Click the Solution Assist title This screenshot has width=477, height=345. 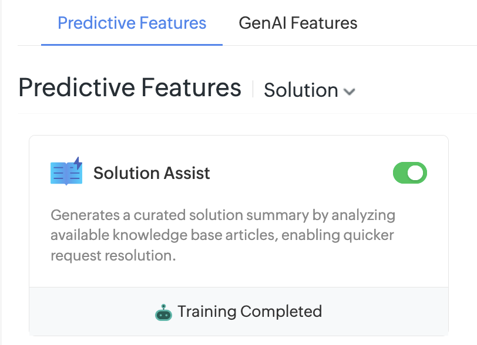click(x=152, y=173)
